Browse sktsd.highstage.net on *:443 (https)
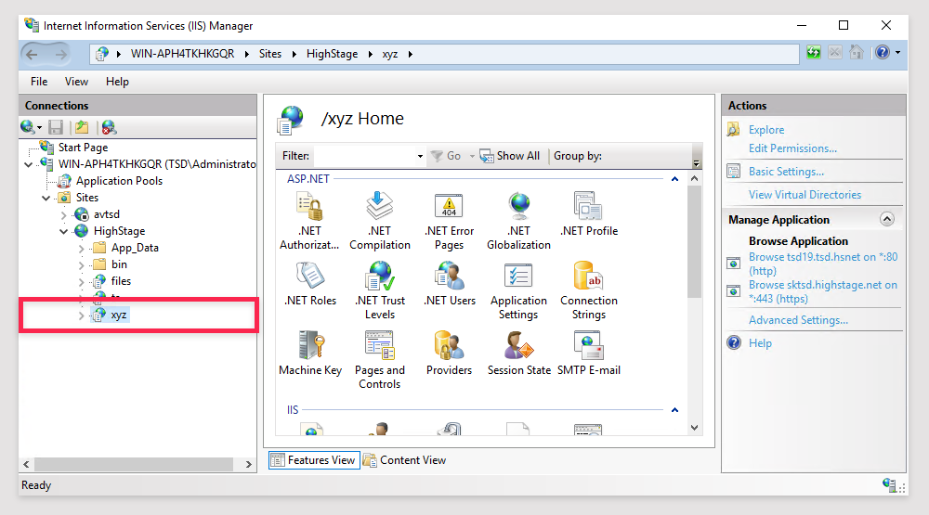The height and width of the screenshot is (515, 929). pos(823,291)
